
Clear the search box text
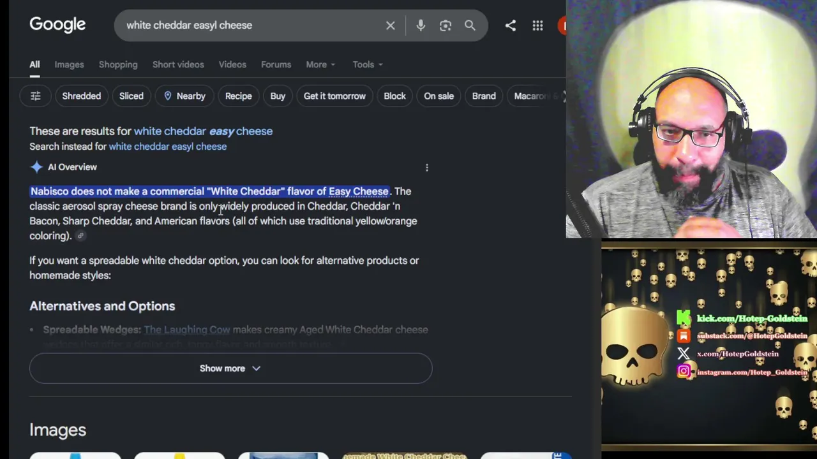391,25
